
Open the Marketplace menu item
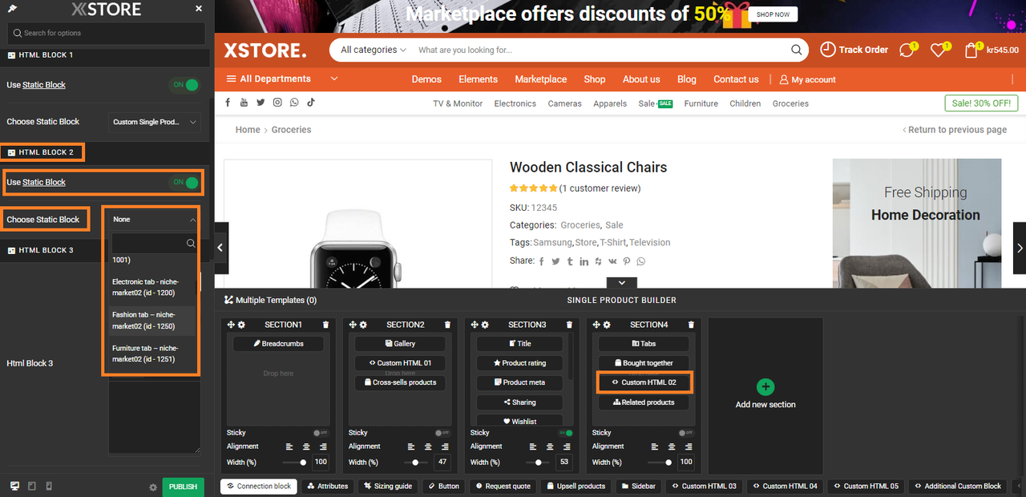pyautogui.click(x=541, y=79)
